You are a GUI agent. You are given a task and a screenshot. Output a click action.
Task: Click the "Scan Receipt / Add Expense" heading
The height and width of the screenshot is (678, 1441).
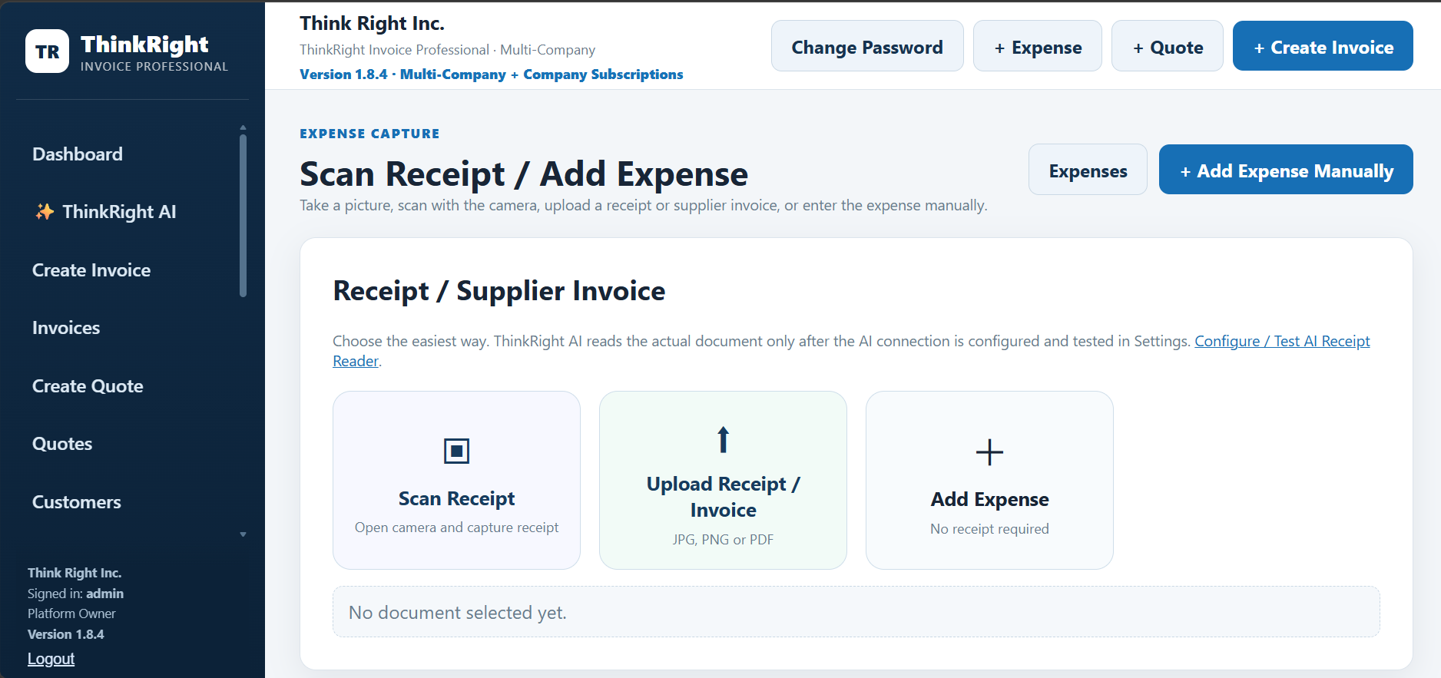point(524,174)
